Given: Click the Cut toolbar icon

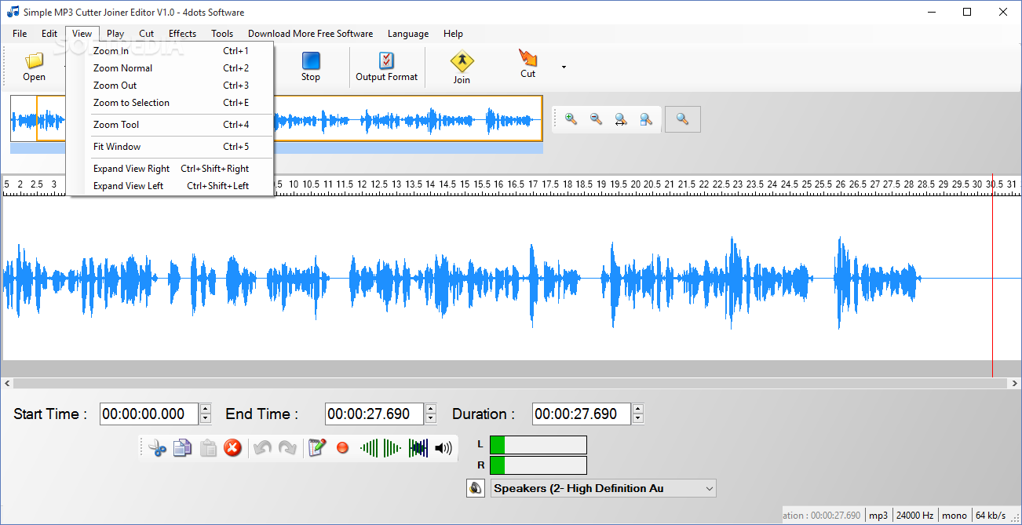Looking at the screenshot, I should (x=528, y=58).
